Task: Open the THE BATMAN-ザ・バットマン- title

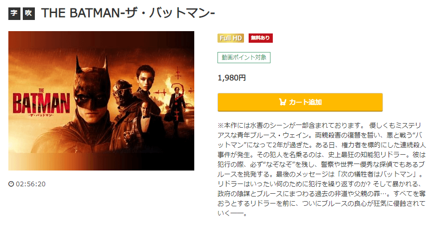Action: click(x=128, y=13)
